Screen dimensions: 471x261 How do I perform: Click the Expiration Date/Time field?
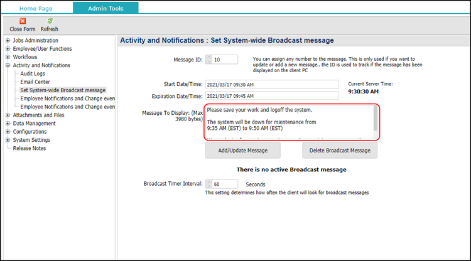(272, 96)
